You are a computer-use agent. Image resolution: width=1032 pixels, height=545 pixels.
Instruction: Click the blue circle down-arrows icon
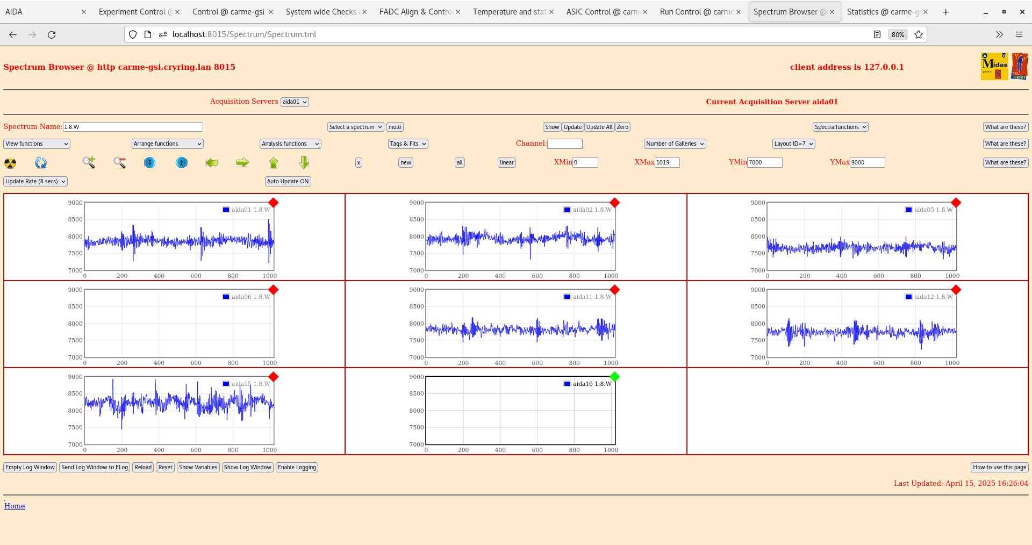click(150, 162)
